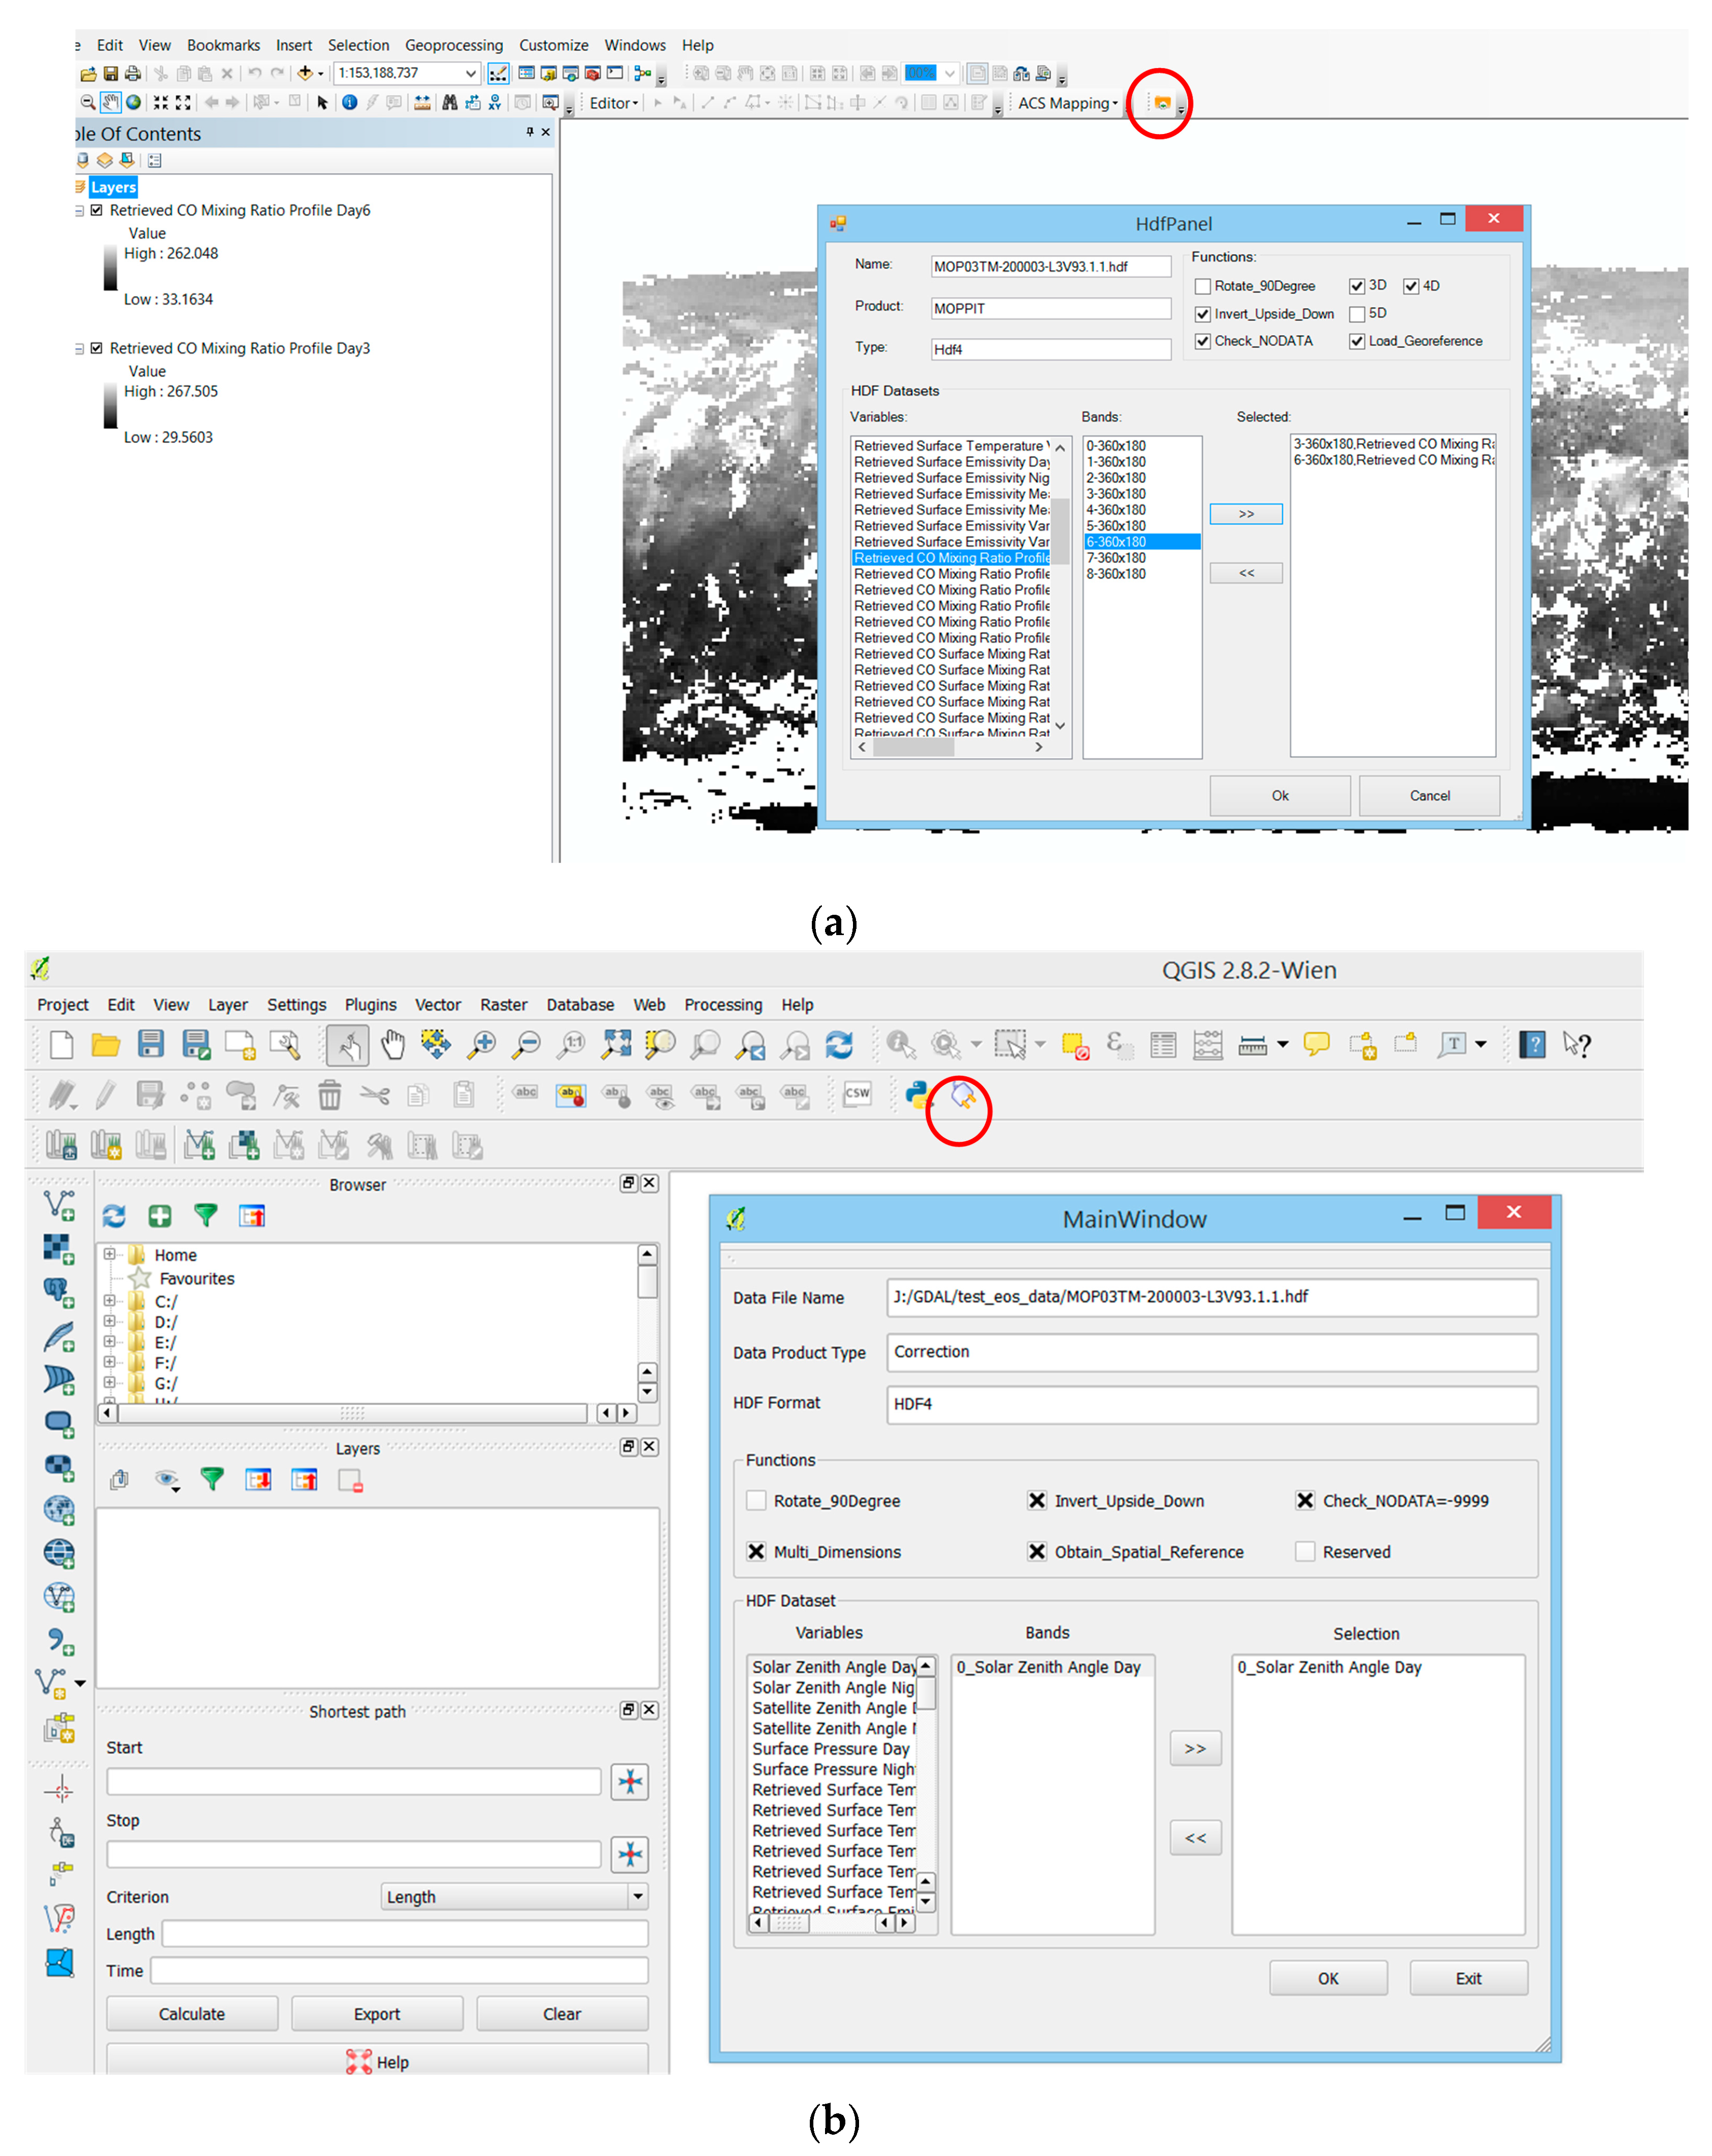Select the 3-360x180 band in Bands list
1712x2156 pixels.
(x=1116, y=494)
